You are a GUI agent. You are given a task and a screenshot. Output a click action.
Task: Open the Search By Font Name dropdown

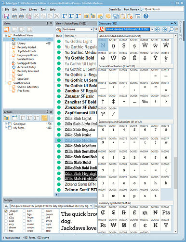point(132,9)
